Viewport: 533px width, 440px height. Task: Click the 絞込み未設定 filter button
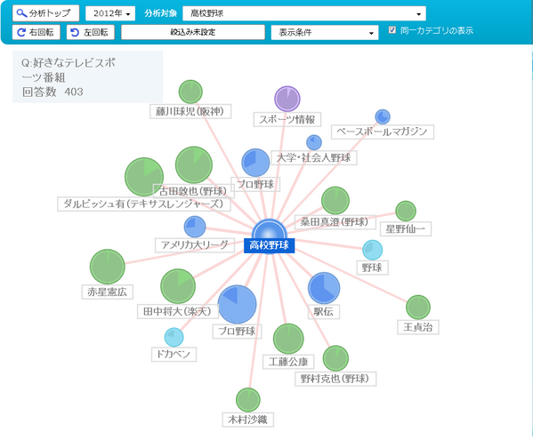tap(193, 32)
